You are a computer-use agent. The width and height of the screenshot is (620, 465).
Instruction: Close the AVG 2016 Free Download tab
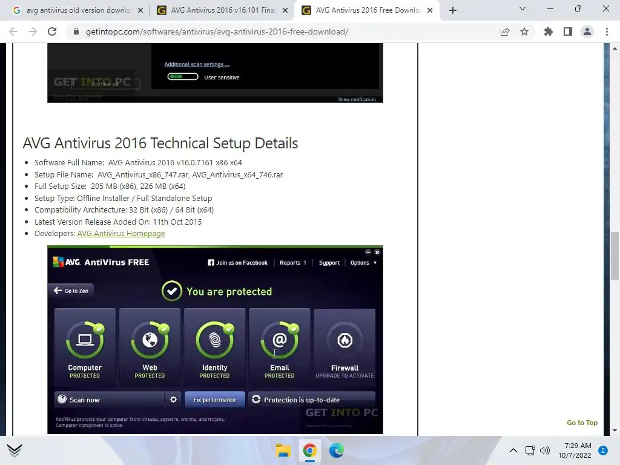(x=430, y=10)
